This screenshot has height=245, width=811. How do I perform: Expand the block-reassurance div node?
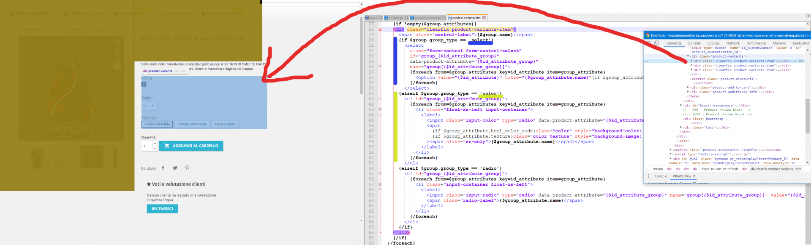tap(681, 105)
